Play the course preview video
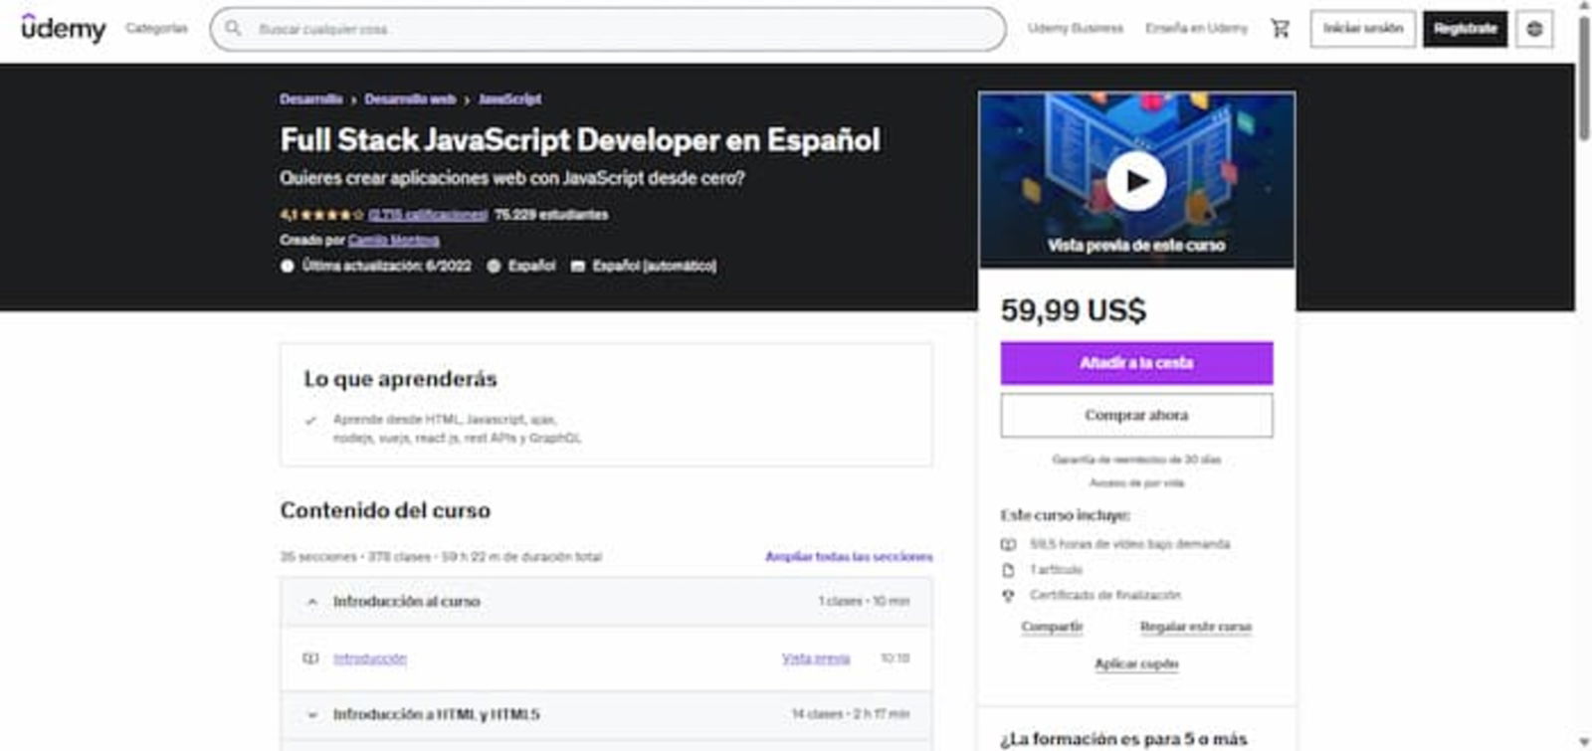The height and width of the screenshot is (751, 1592). pos(1136,180)
